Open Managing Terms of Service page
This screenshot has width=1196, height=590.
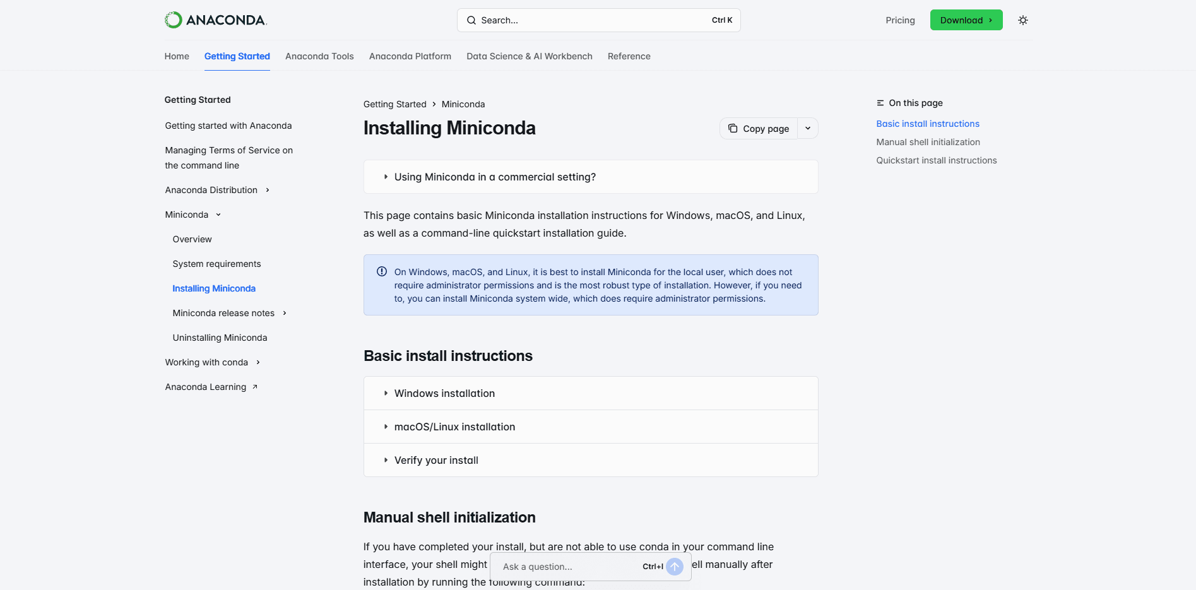229,158
